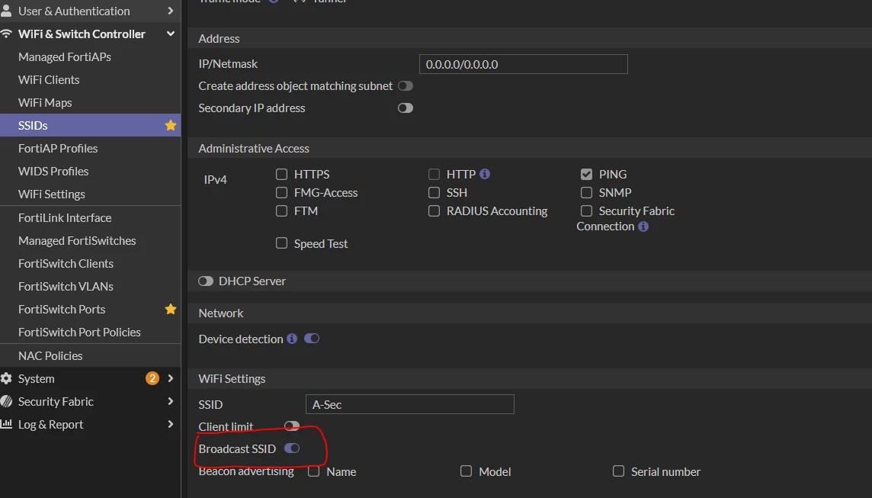
Task: Turn on the DHCP Server toggle
Action: [x=206, y=281]
